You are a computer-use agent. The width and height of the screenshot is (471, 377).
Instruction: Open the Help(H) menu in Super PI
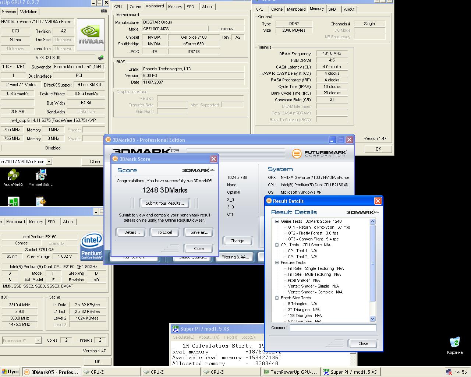click(230, 337)
